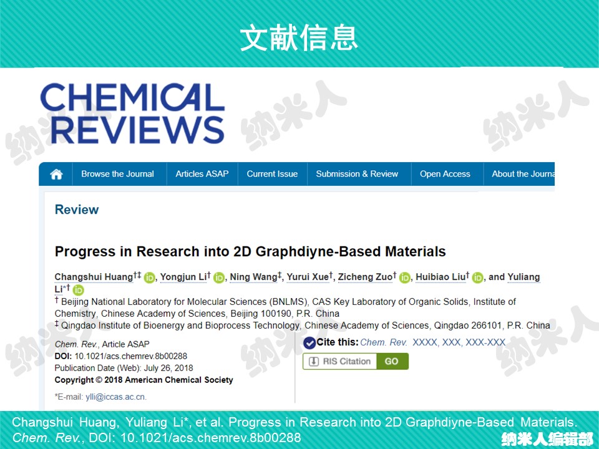Click the article title Progress in Research
Viewport: 599px width, 449px height.
tap(250, 251)
